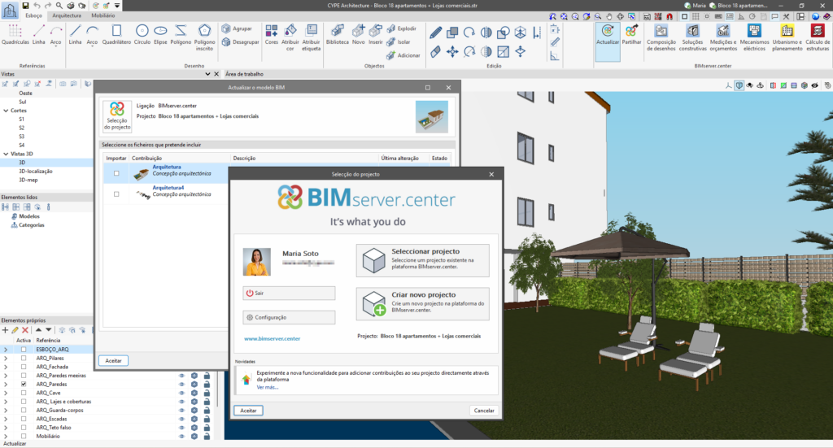Enable the ARQ_Pilares layer checkbox
This screenshot has width=833, height=448.
(24, 359)
